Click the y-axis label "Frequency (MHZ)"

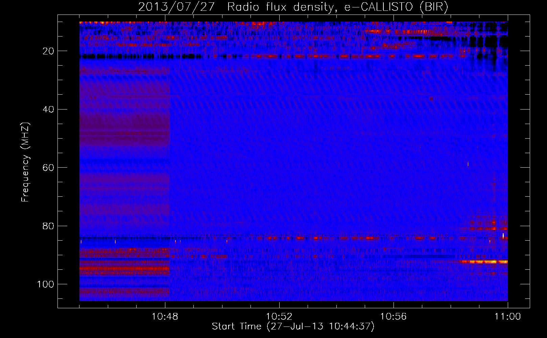pyautogui.click(x=25, y=162)
